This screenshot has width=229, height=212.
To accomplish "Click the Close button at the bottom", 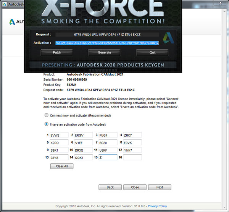I will (135, 187).
